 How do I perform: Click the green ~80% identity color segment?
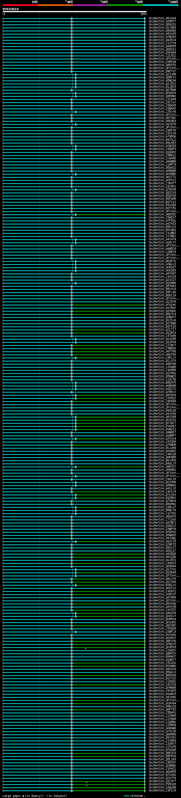coord(126,5)
